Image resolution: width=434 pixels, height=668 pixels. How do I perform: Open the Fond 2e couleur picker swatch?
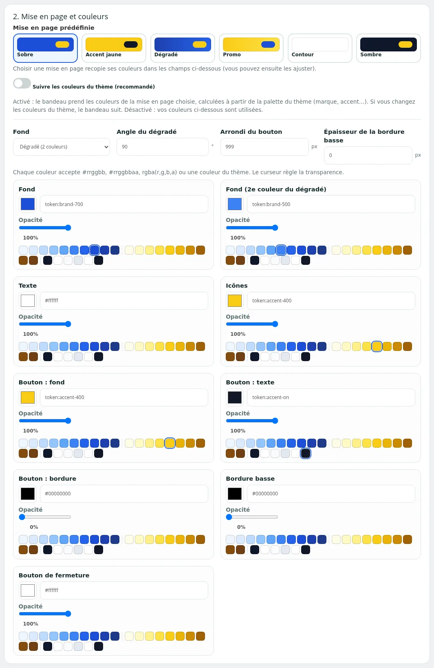(235, 204)
